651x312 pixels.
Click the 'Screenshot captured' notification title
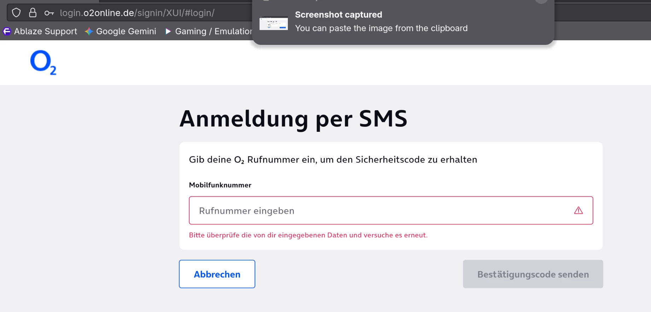(338, 15)
